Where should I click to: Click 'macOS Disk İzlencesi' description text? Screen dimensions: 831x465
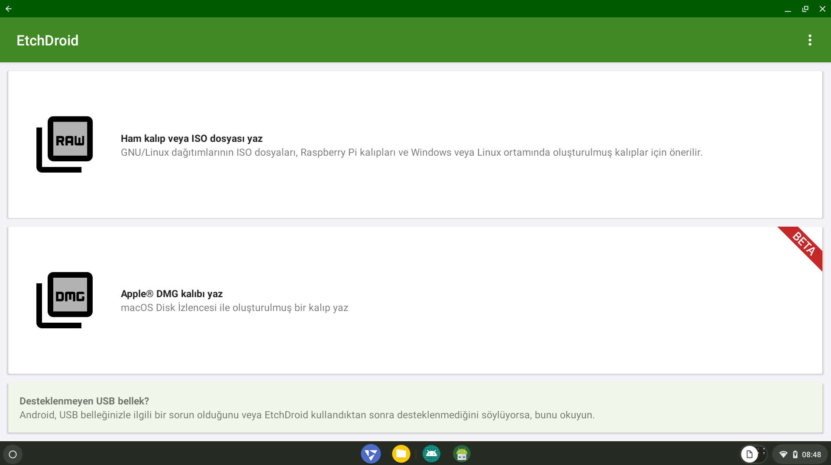pos(234,308)
